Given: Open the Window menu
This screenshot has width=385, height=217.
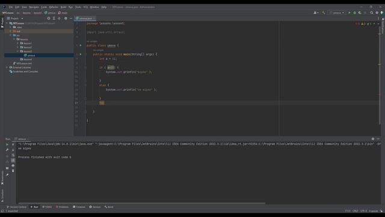Looking at the screenshot, I should (94, 7).
